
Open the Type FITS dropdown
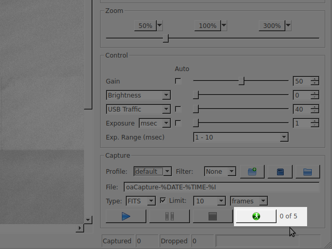(x=151, y=201)
